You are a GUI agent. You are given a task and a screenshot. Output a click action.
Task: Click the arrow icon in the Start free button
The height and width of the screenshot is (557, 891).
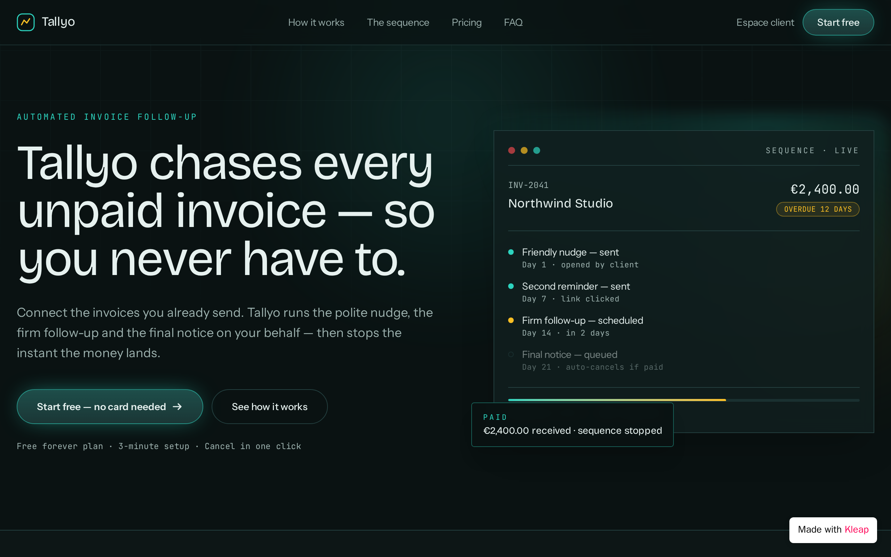[178, 406]
